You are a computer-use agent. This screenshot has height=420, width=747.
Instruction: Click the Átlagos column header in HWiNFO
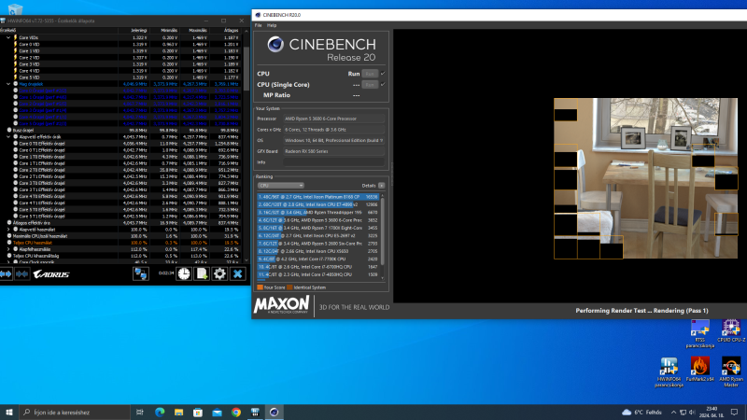231,31
